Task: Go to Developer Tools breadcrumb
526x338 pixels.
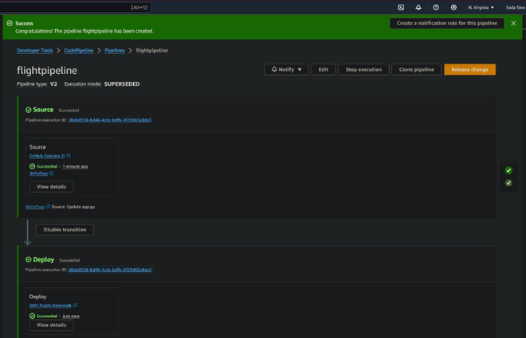Action: click(34, 50)
